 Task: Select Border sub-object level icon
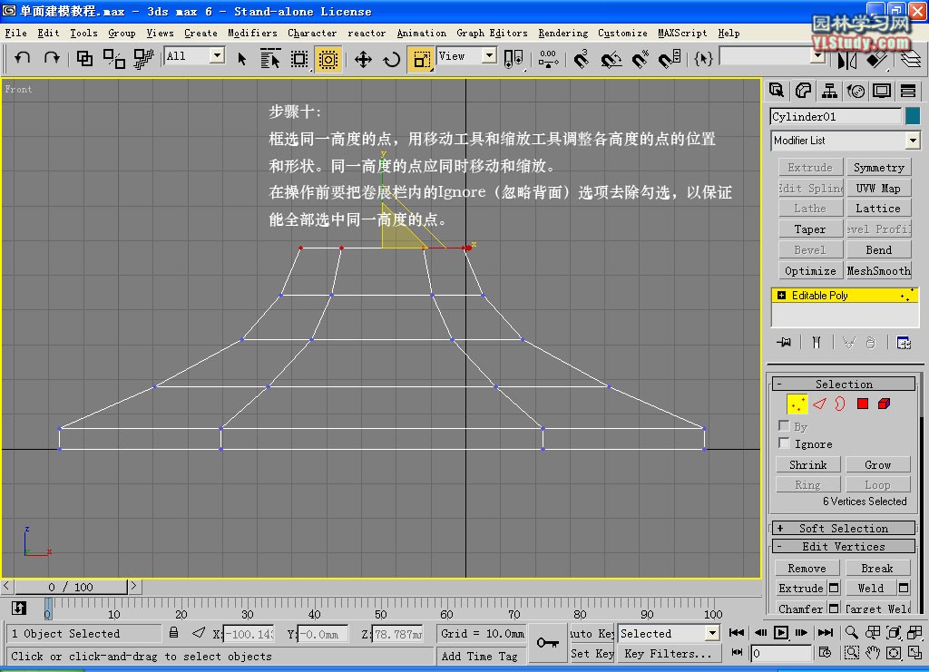click(x=840, y=404)
